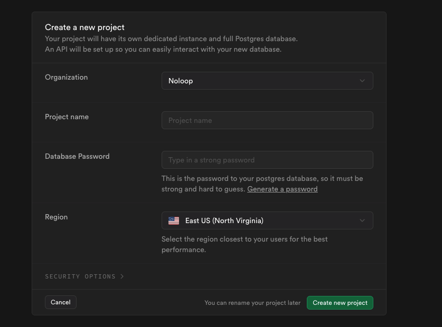Focus the Project name input field
Screen dimensions: 442x327
pos(267,120)
